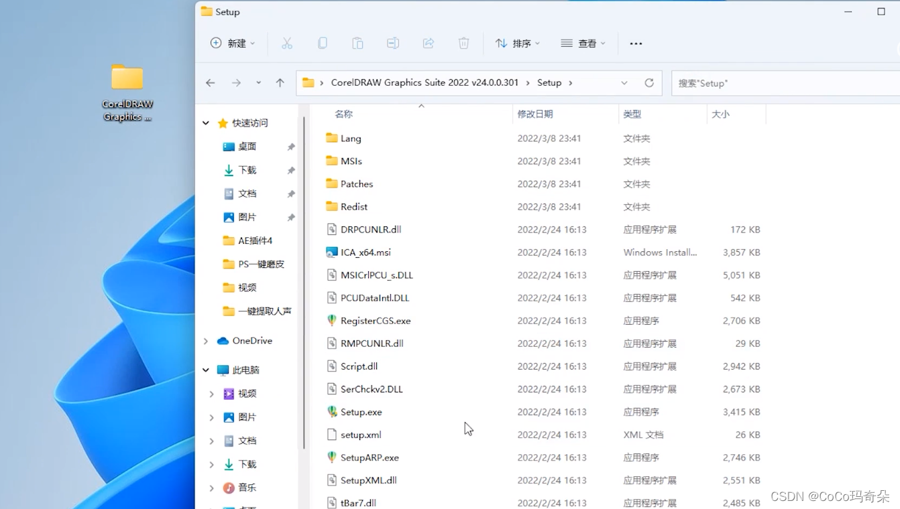The height and width of the screenshot is (509, 900).
Task: Open the 排序 sort menu
Action: [x=517, y=44]
